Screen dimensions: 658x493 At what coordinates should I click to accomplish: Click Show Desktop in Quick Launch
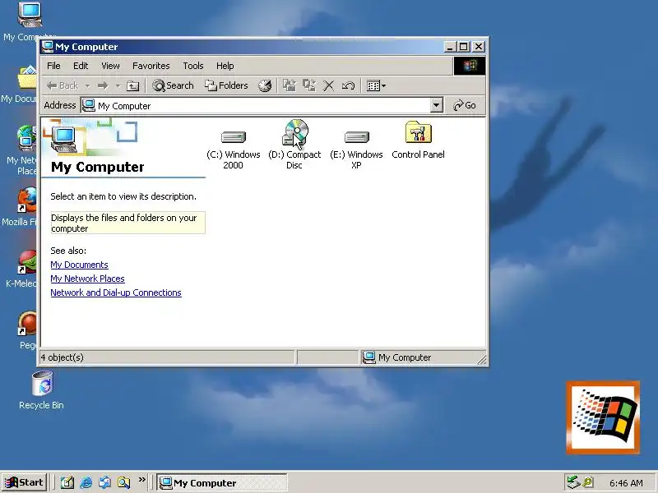(x=67, y=482)
